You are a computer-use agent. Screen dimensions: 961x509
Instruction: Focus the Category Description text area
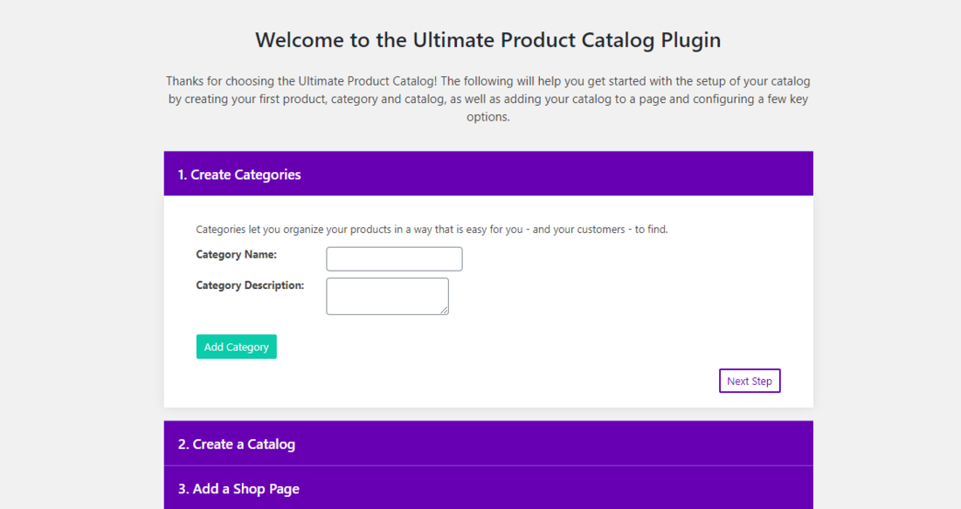(x=387, y=296)
